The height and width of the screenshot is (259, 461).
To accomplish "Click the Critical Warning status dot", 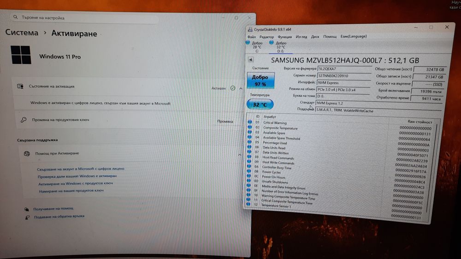I will (x=250, y=122).
